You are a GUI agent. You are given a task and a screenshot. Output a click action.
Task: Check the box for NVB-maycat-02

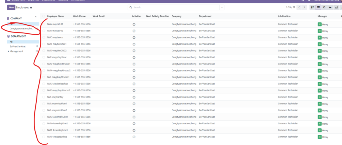[44, 31]
